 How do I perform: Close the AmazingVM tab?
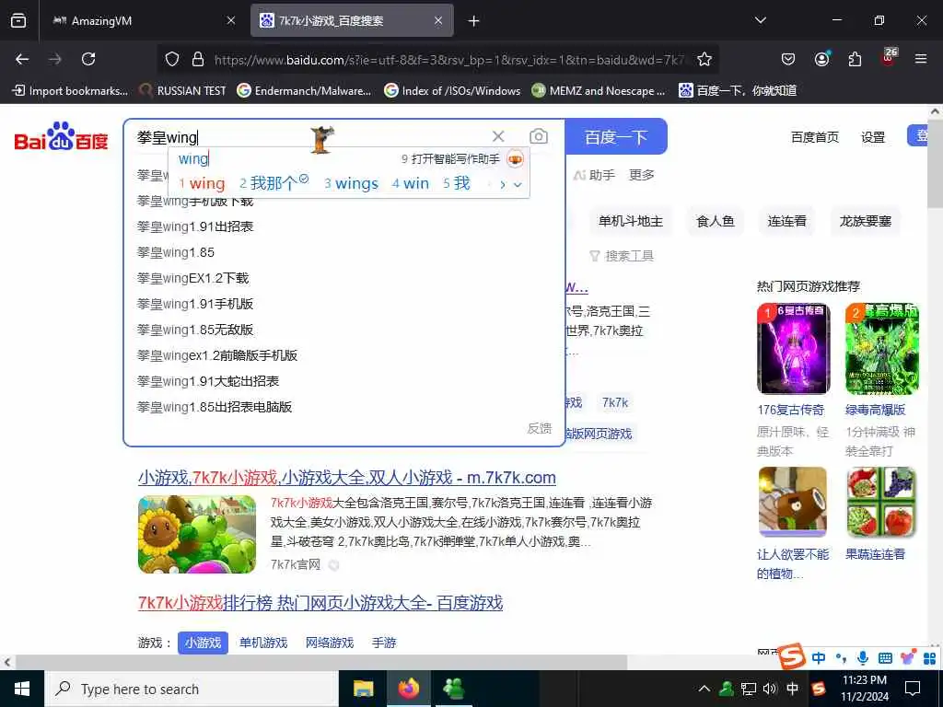pos(231,20)
